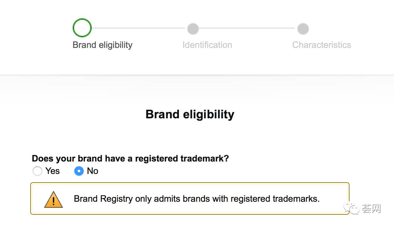Select the No radio button
This screenshot has height=226, width=394.
click(79, 171)
